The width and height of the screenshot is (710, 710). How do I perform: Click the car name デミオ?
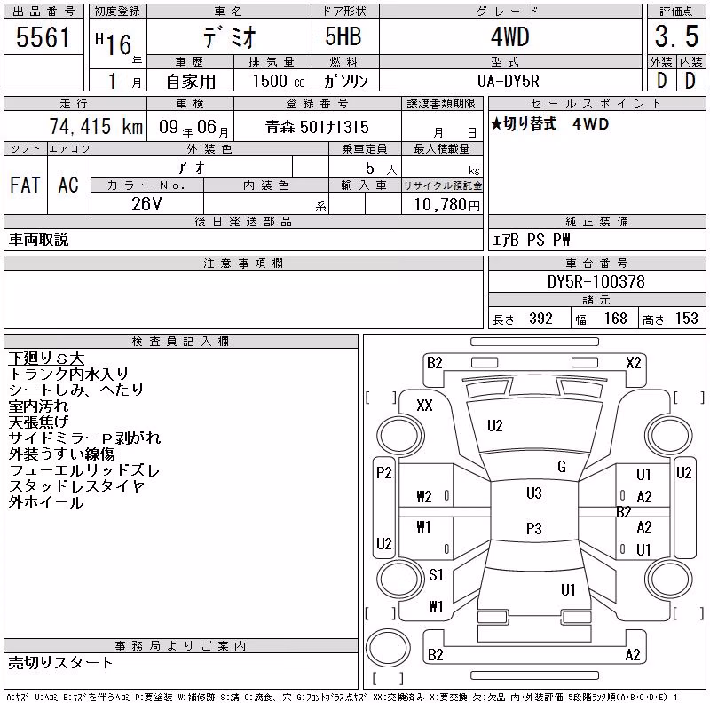coord(229,36)
